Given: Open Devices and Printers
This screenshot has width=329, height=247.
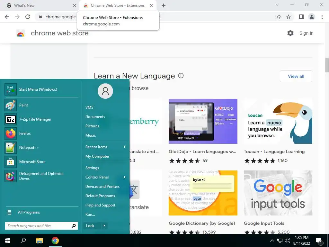Looking at the screenshot, I should pyautogui.click(x=102, y=187).
